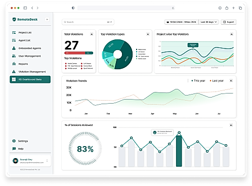Click the tooltip marker on top violators chart
The width and height of the screenshot is (252, 186).
[193, 49]
